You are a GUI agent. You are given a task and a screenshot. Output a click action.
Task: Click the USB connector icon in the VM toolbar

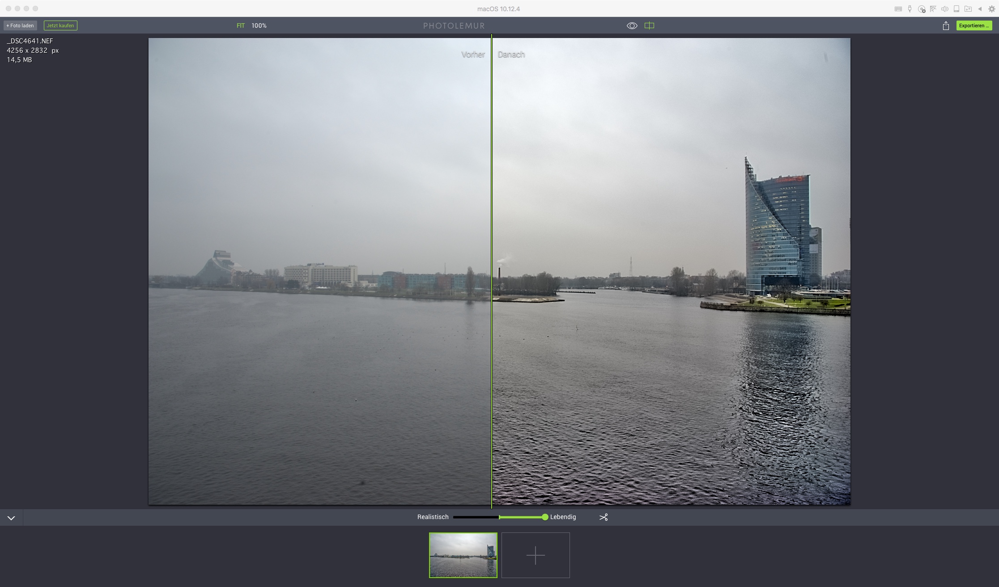coord(910,9)
